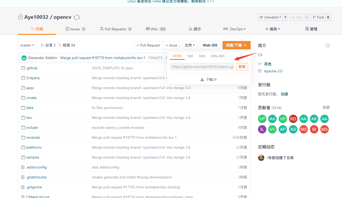Click the commit hash 5564d73
This screenshot has height=198, width=342.
[155, 58]
